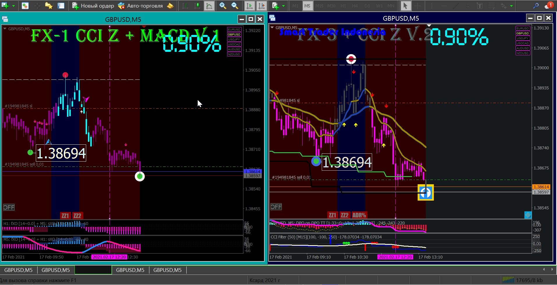Switch chart to candlestick style
The height and width of the screenshot is (285, 557).
point(197,6)
